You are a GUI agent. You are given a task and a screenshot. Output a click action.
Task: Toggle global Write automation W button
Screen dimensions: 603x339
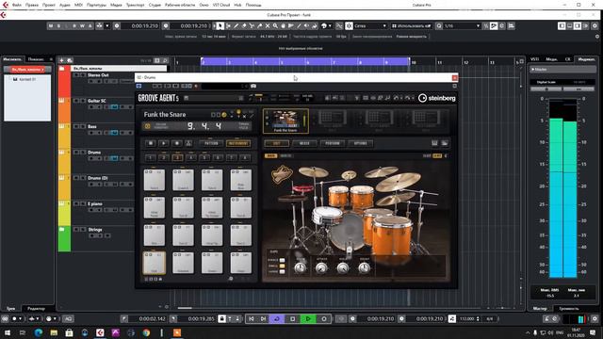point(82,25)
